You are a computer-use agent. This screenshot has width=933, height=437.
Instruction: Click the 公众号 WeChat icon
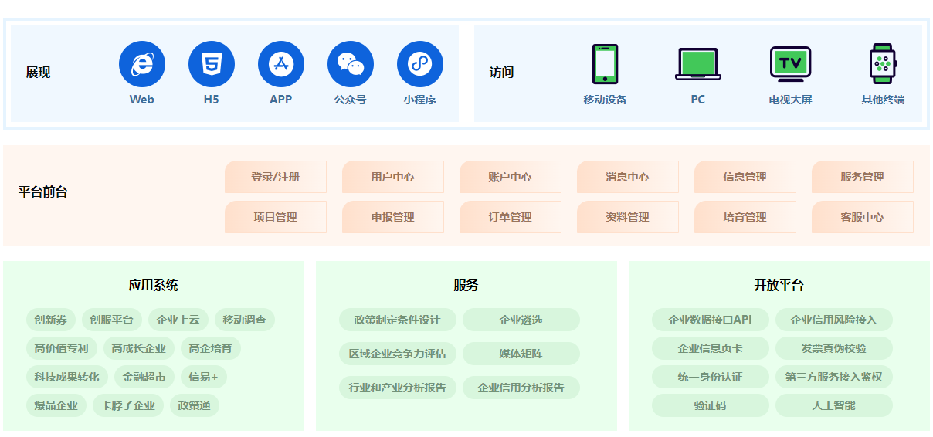pyautogui.click(x=351, y=63)
